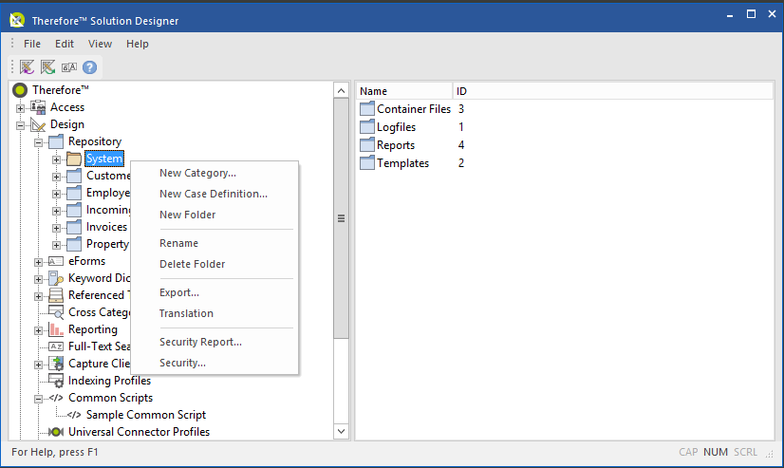Click the tree scrollbar down arrow

pos(342,432)
